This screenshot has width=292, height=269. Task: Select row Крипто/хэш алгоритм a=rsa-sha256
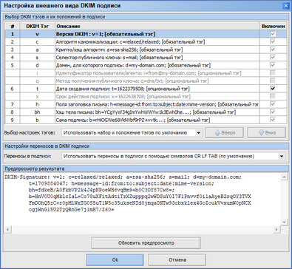[x=146, y=50]
